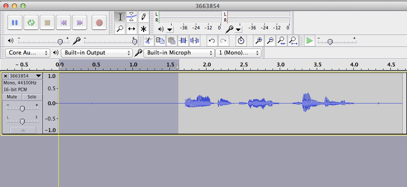
Task: Click the Trim audio icon
Action: (x=183, y=41)
